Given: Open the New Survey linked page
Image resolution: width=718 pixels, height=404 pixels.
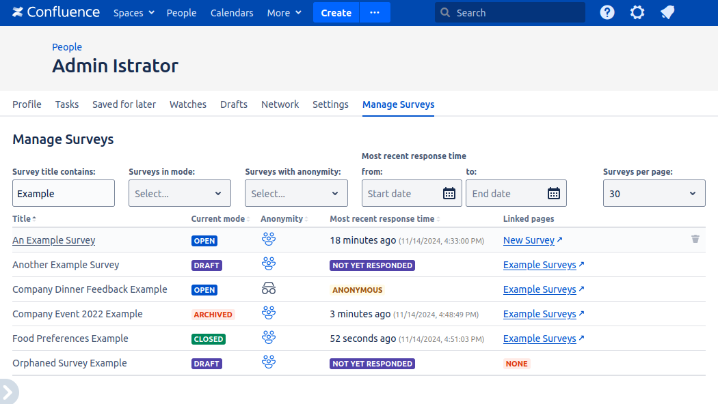Looking at the screenshot, I should pos(529,240).
